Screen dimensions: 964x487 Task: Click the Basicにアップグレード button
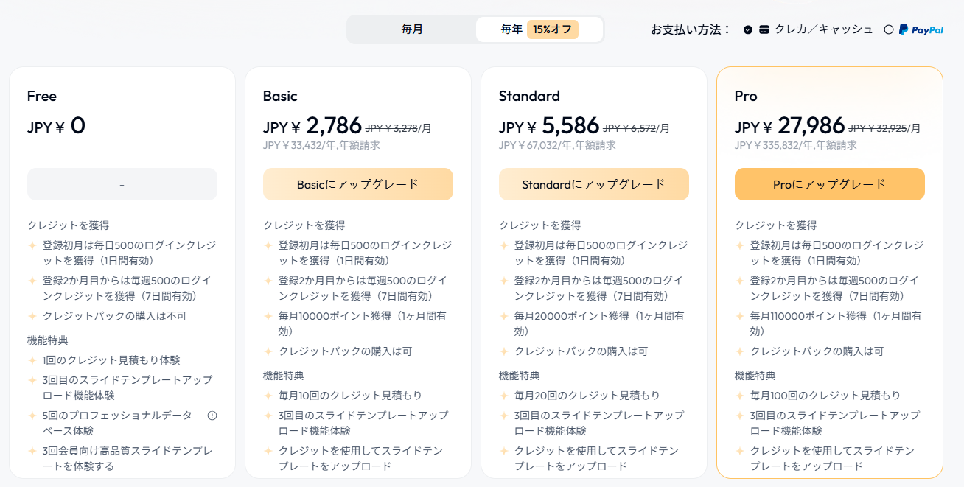click(358, 184)
